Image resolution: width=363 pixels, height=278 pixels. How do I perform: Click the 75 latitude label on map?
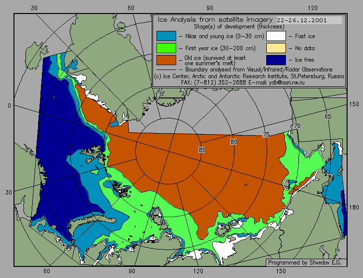click(266, 134)
